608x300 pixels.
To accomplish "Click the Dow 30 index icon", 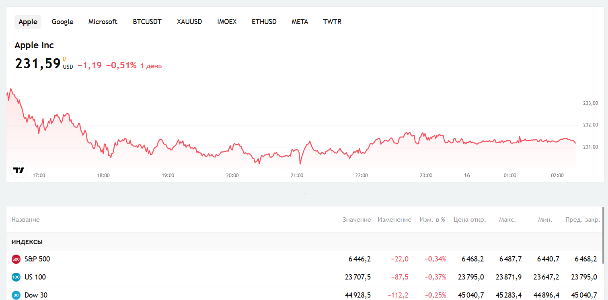I will tap(16, 295).
